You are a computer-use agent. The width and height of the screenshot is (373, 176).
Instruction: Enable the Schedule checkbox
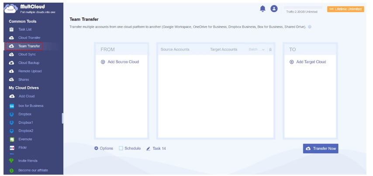pos(121,149)
